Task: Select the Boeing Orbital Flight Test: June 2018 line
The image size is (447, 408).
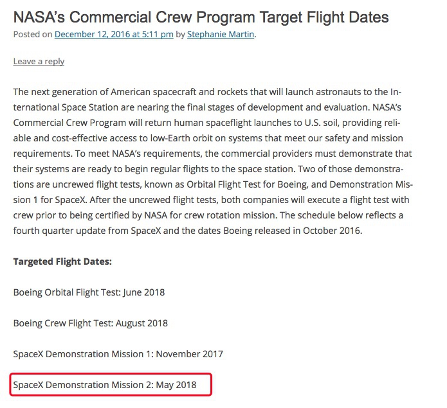Action: (89, 292)
